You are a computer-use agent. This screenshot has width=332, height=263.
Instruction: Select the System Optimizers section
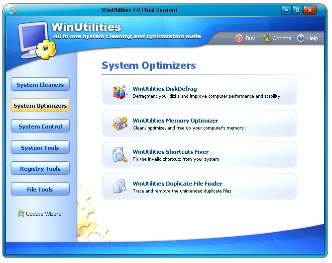(40, 105)
